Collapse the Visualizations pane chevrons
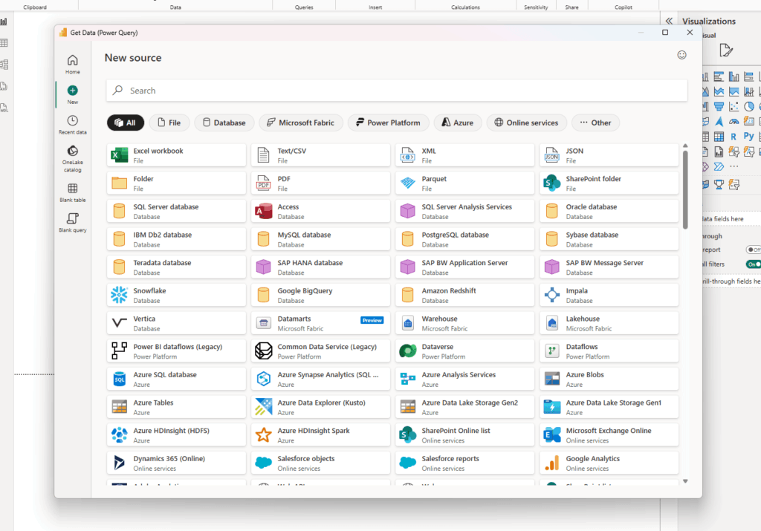Image resolution: width=761 pixels, height=531 pixels. click(669, 21)
